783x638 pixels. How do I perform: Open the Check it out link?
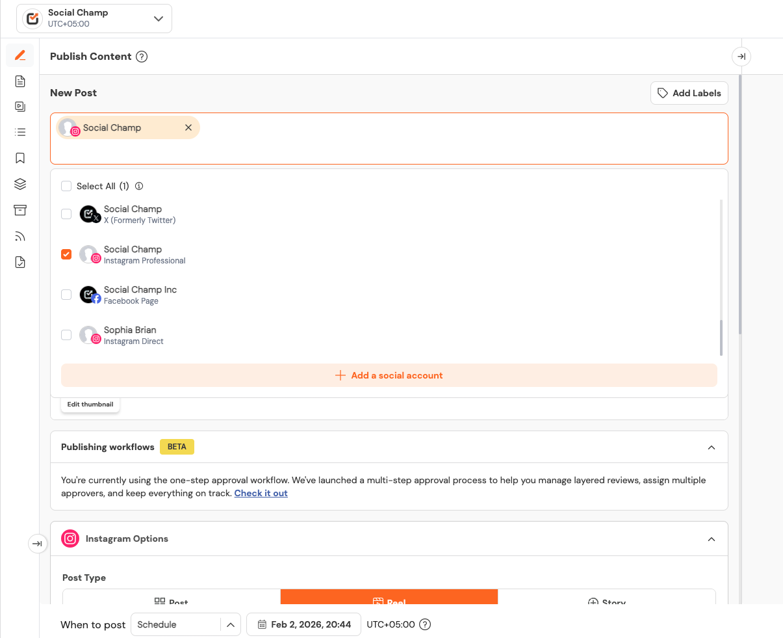tap(261, 493)
